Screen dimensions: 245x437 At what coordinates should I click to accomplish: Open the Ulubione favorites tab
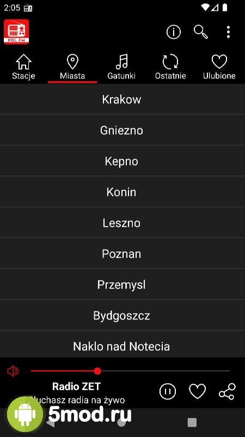pyautogui.click(x=219, y=67)
